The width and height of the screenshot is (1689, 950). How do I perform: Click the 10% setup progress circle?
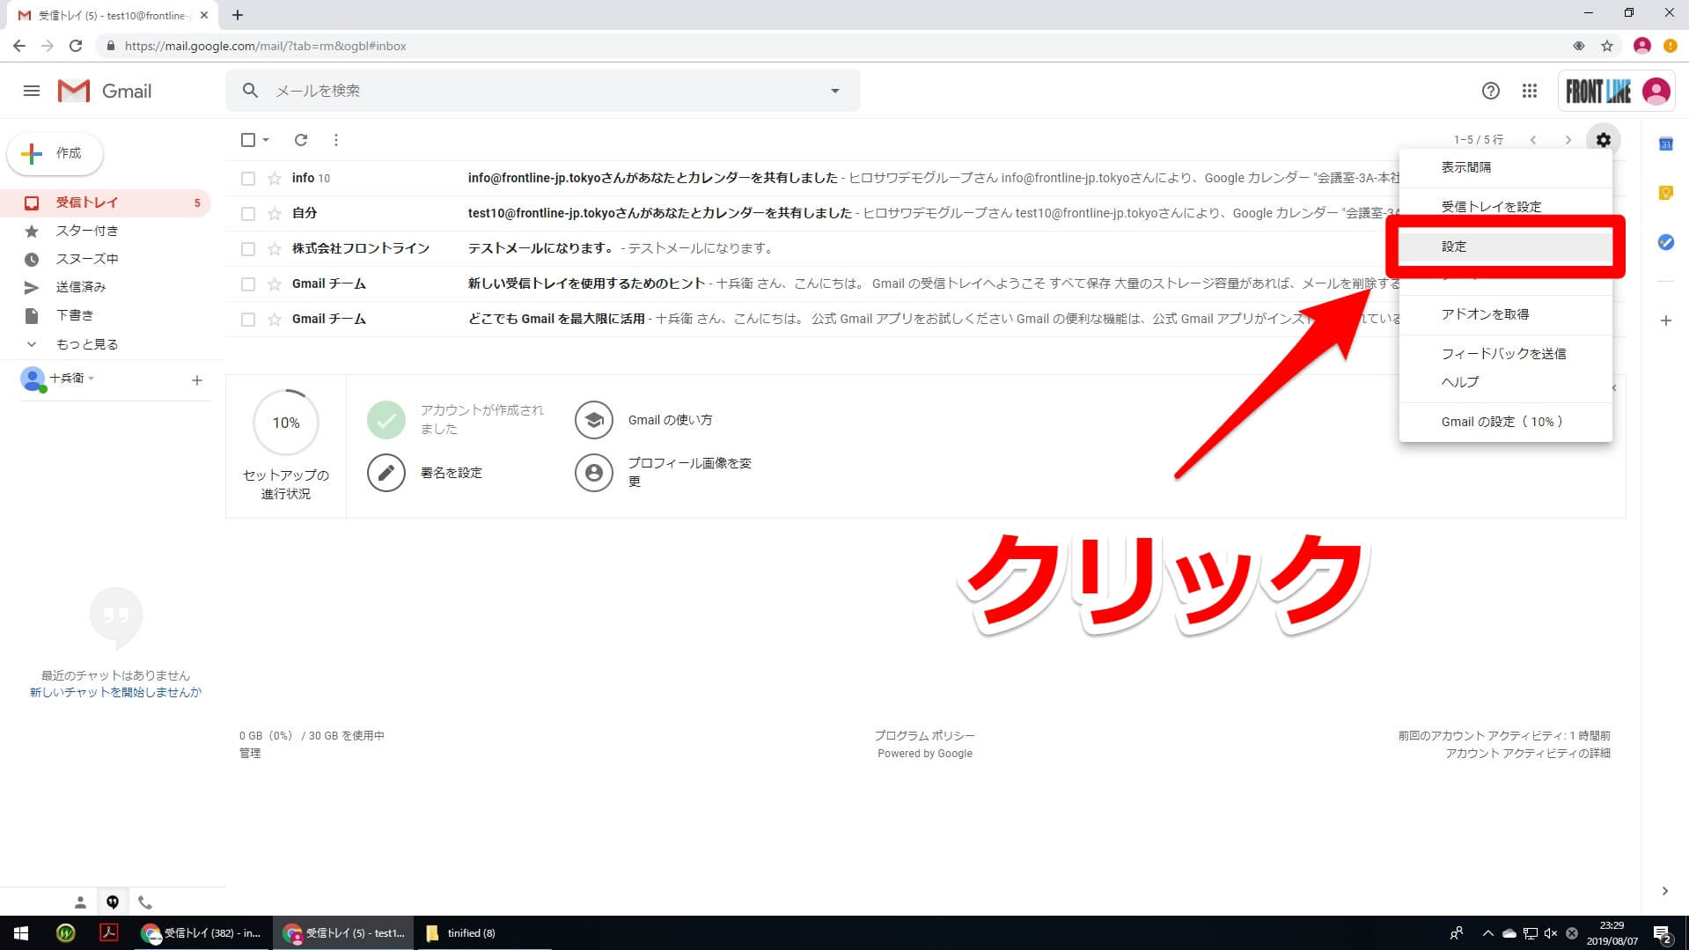tap(286, 423)
